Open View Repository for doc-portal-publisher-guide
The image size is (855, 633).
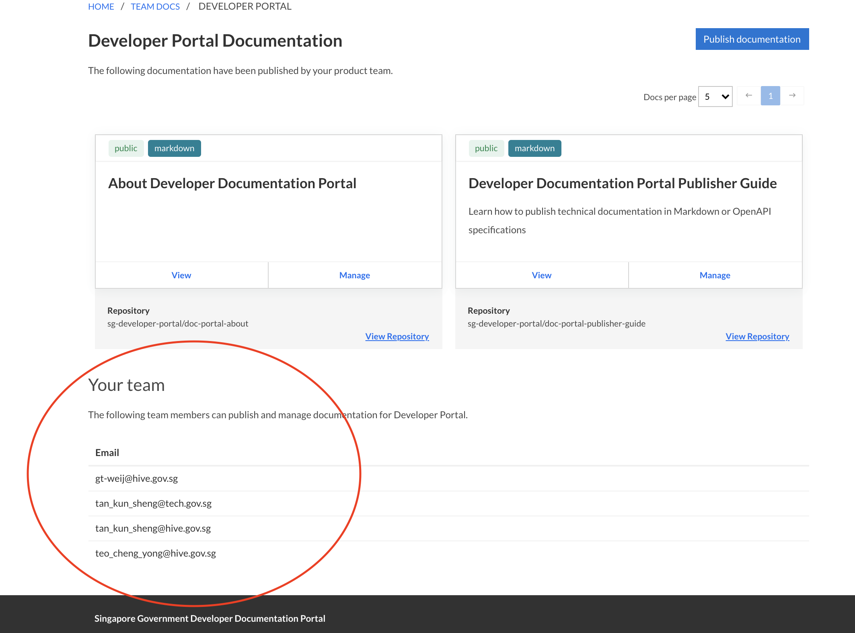pos(757,336)
